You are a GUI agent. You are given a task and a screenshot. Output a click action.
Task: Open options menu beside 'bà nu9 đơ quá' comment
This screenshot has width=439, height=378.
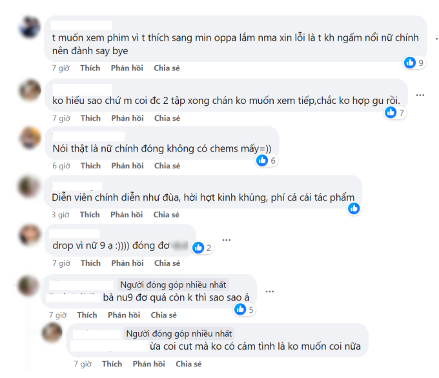point(270,292)
